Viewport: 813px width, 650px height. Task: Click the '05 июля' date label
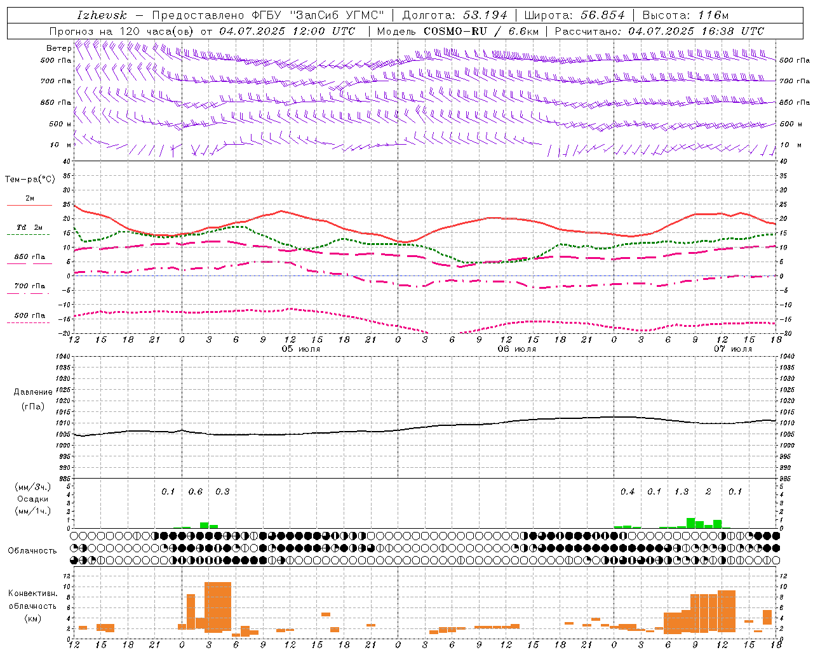301,349
